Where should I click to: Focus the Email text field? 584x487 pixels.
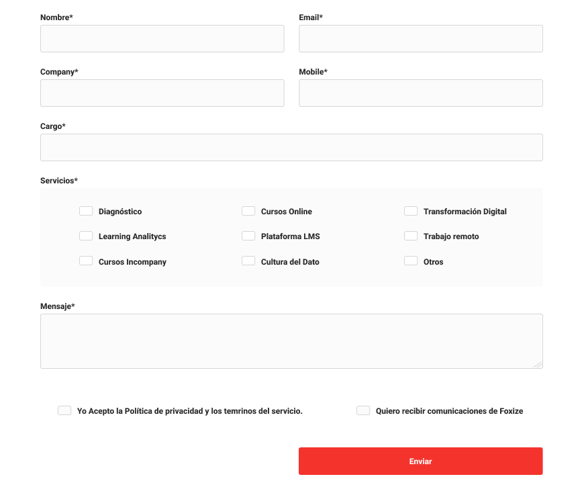pos(420,39)
